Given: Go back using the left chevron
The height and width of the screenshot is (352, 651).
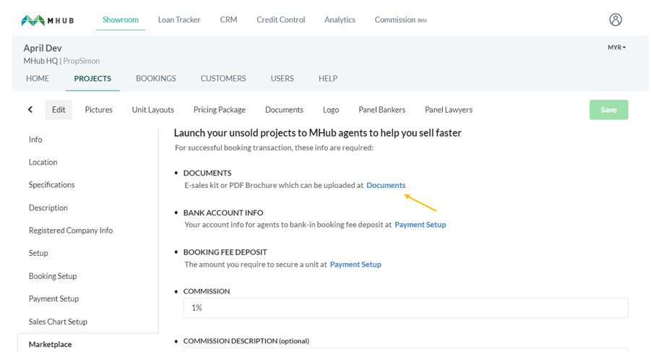Looking at the screenshot, I should [x=30, y=110].
